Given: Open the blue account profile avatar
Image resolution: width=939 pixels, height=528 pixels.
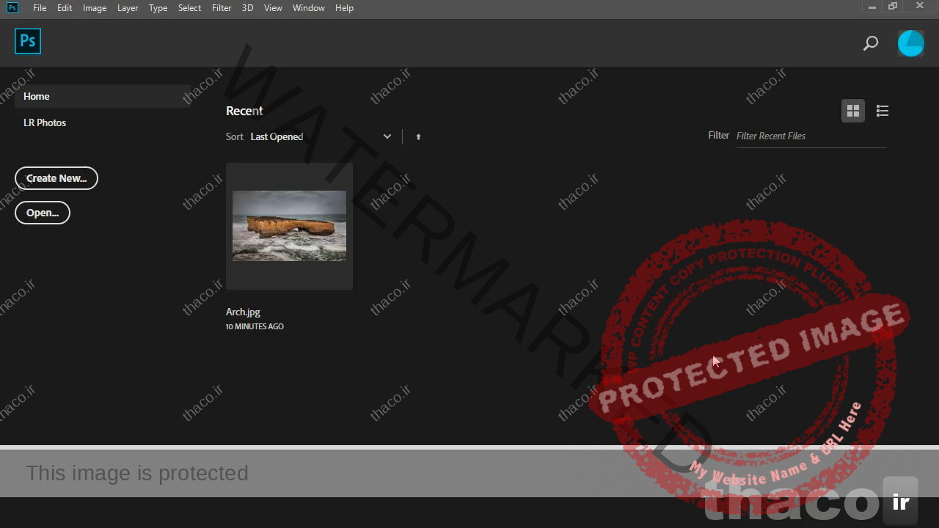Looking at the screenshot, I should coord(911,43).
